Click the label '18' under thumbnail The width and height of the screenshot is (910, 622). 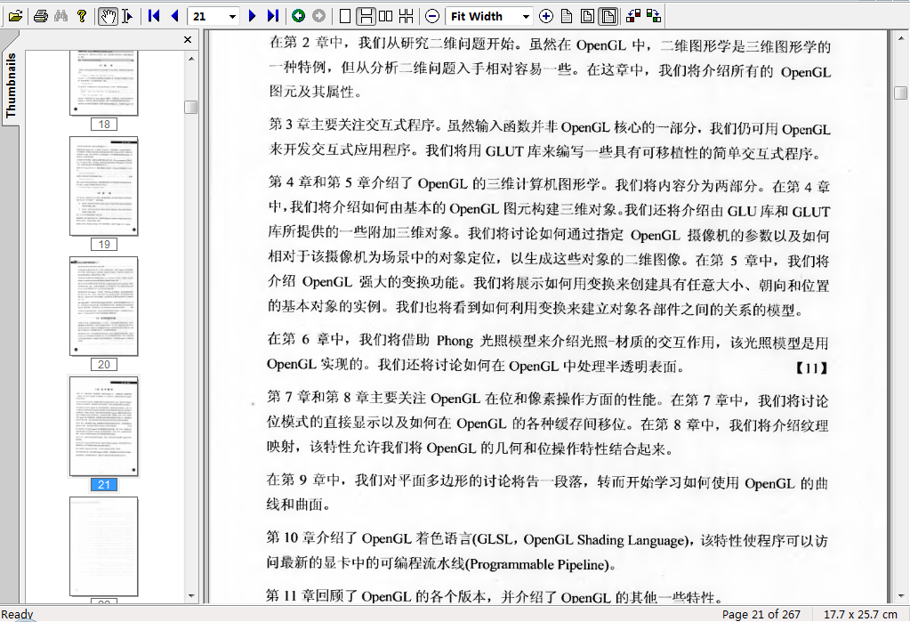[x=104, y=125]
